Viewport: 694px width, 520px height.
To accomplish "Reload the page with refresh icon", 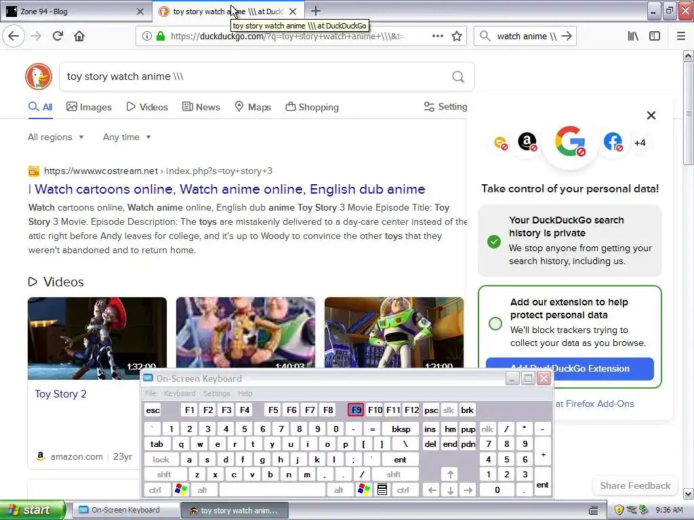I will 58,36.
